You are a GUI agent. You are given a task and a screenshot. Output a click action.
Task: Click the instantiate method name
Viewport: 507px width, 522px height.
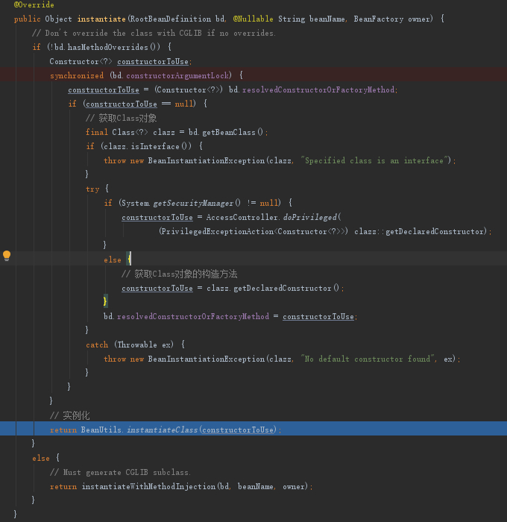(101, 19)
